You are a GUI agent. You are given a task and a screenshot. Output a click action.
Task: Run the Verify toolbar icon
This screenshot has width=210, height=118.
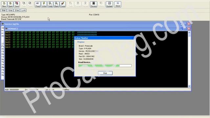[x=50, y=4]
